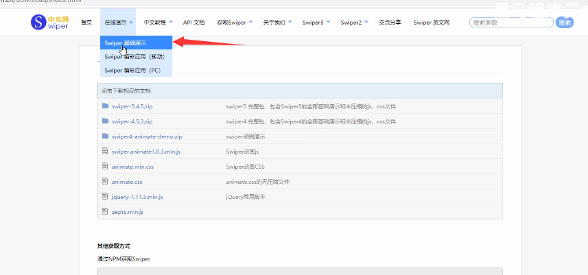Open the API 文档 menu item

[x=194, y=23]
